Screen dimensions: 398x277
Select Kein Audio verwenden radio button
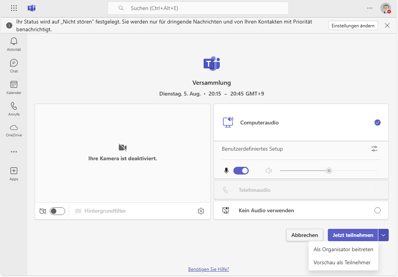coord(378,210)
